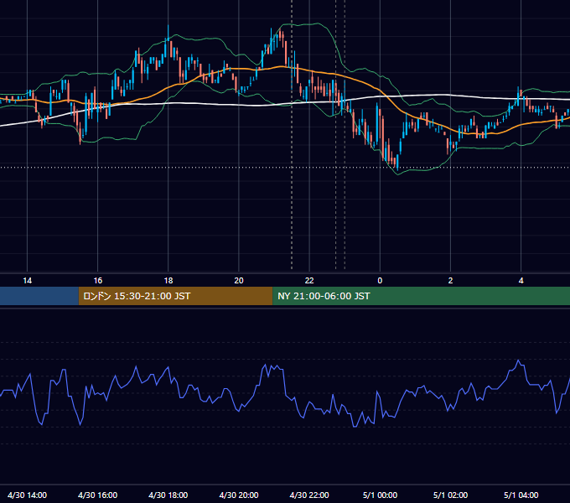Click the 4/30 22:00 axis label
The image size is (570, 503).
point(309,495)
